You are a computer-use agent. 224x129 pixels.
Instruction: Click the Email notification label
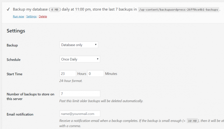pyautogui.click(x=20, y=114)
